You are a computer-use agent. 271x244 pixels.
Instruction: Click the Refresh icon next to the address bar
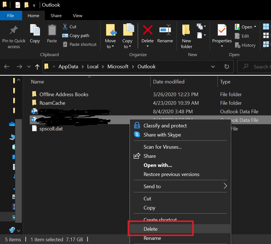coord(227,66)
